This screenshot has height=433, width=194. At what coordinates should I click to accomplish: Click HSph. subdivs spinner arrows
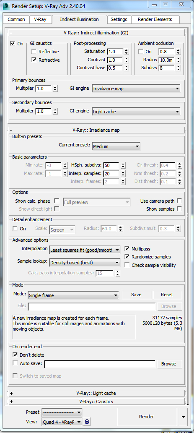[x=123, y=165]
